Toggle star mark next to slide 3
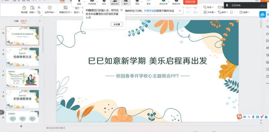The width and height of the screenshot is (269, 132). [3, 75]
